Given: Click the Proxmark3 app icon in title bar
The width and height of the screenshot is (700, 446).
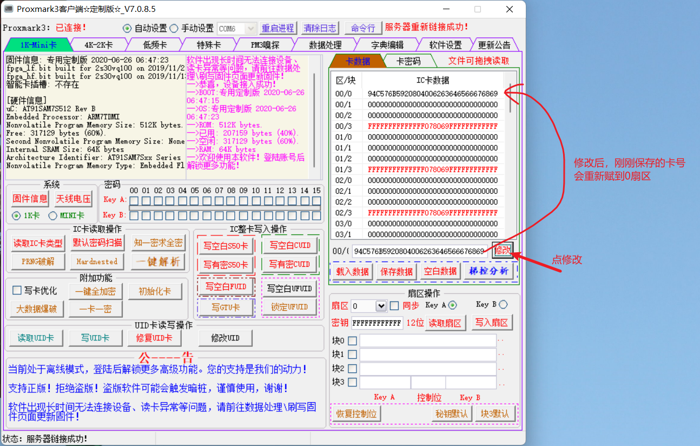Looking at the screenshot, I should click(x=9, y=9).
